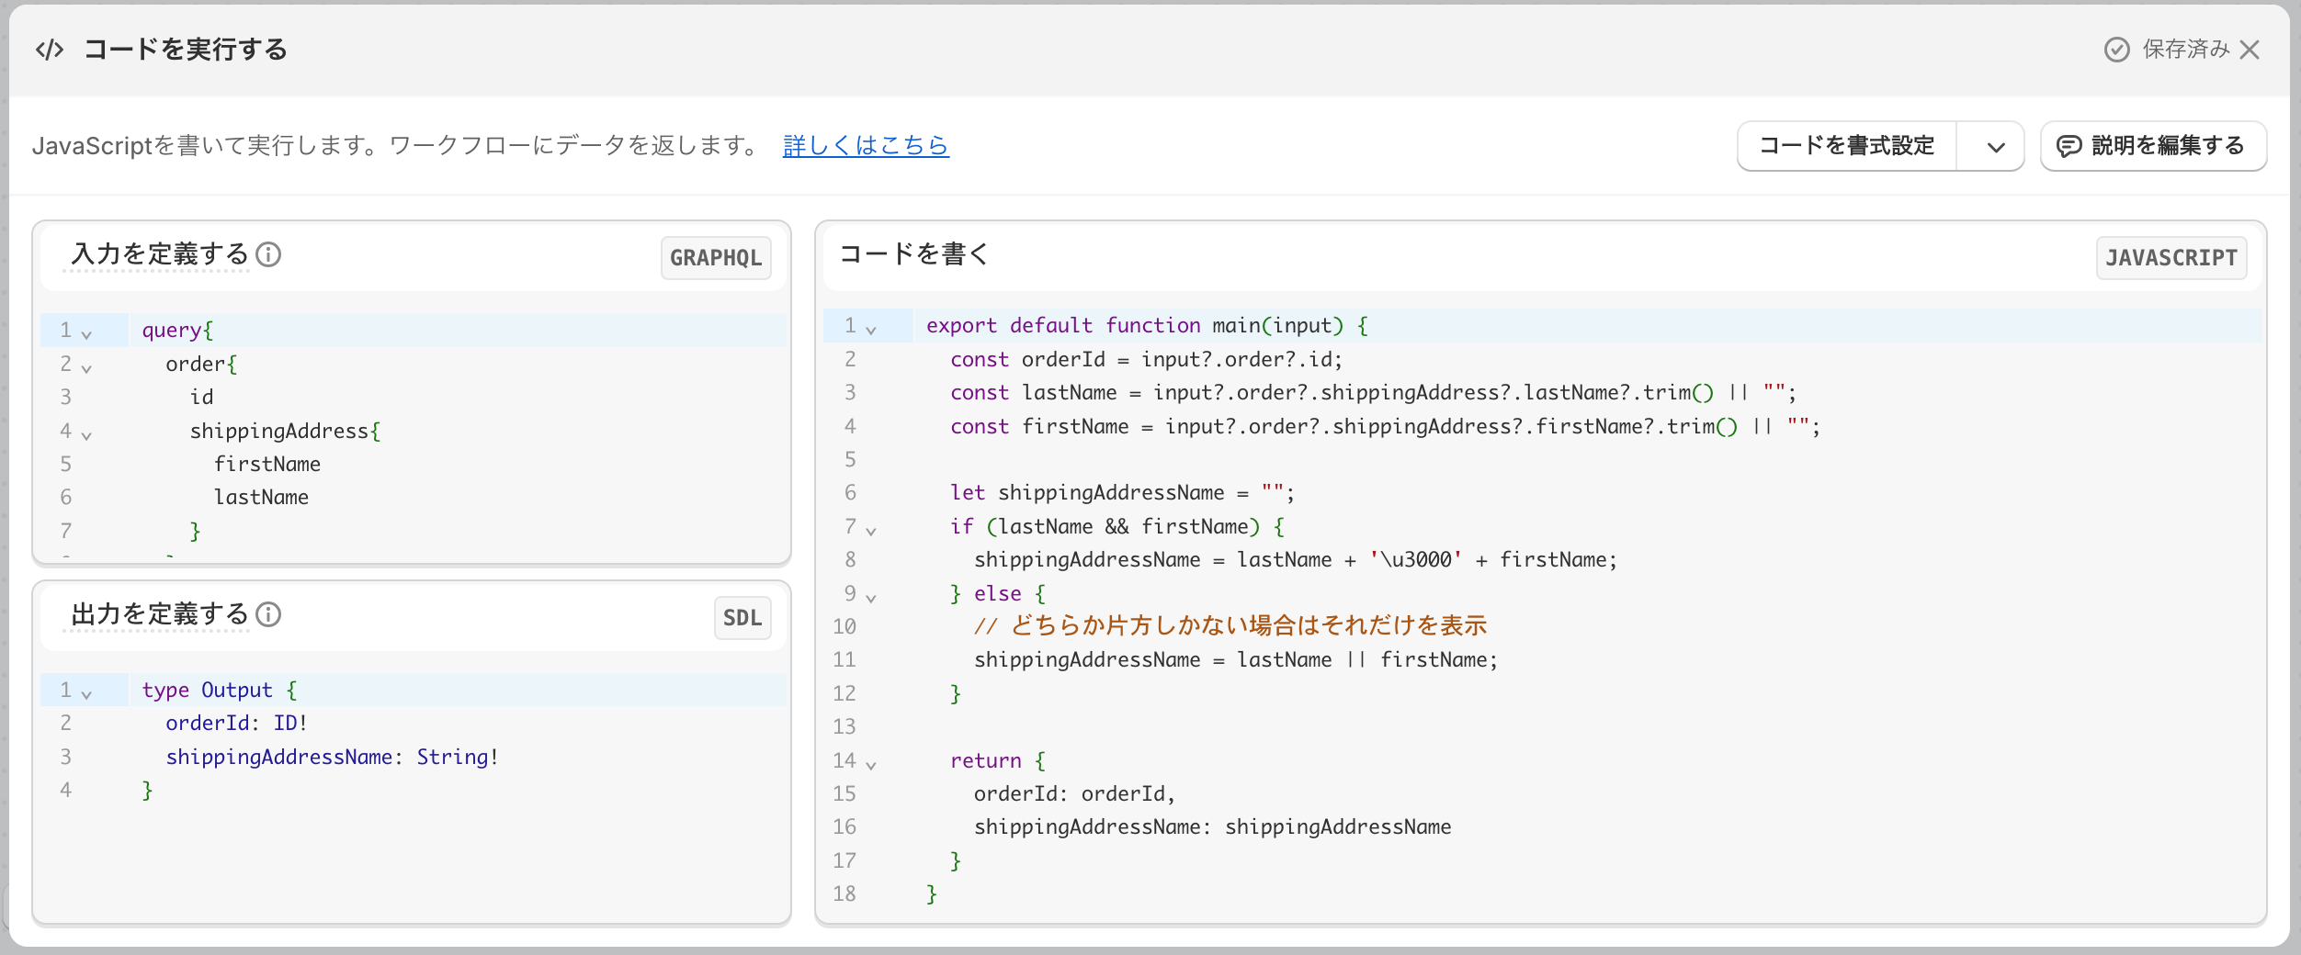Click the code brackets icon beside コードを実行する
The width and height of the screenshot is (2301, 955).
50,50
